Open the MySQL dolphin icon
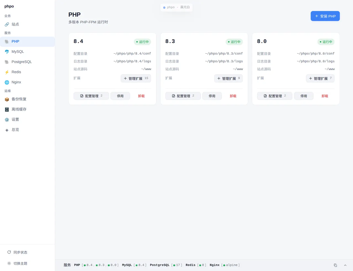353x271 pixels. (7, 52)
